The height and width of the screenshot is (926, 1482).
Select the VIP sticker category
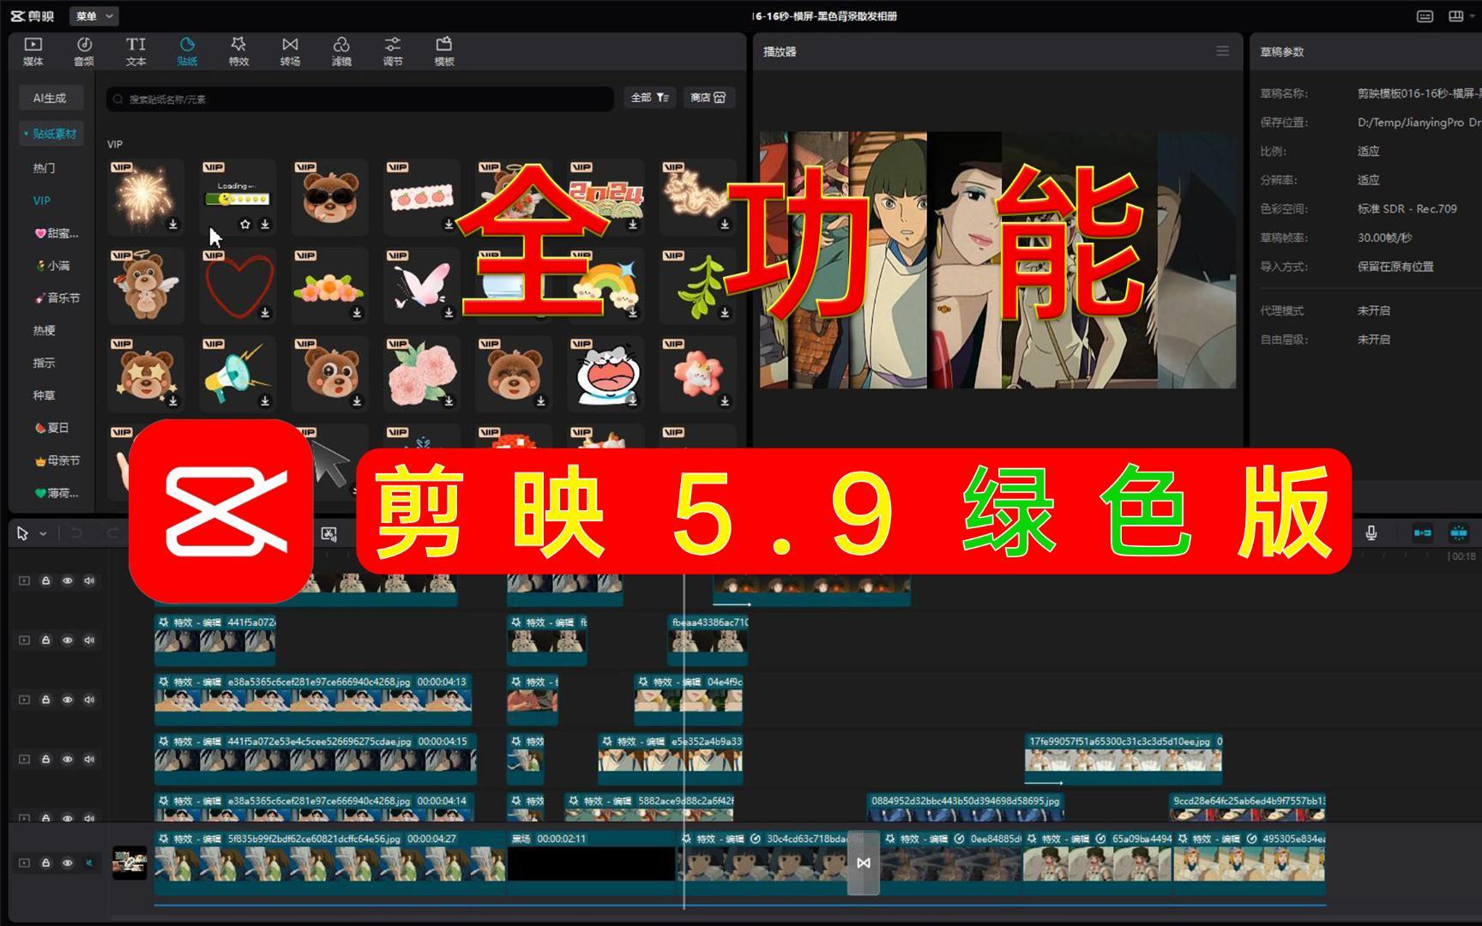[41, 201]
